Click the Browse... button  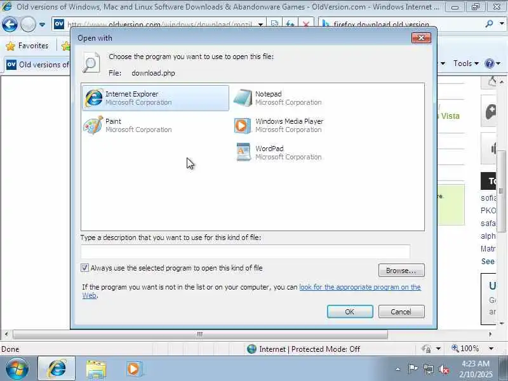401,271
